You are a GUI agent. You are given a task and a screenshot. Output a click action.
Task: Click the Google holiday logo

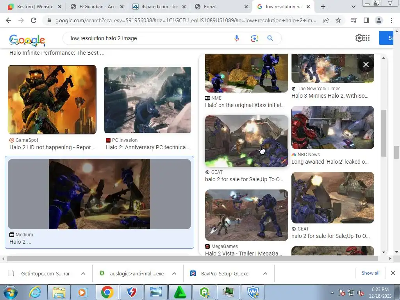point(27,40)
